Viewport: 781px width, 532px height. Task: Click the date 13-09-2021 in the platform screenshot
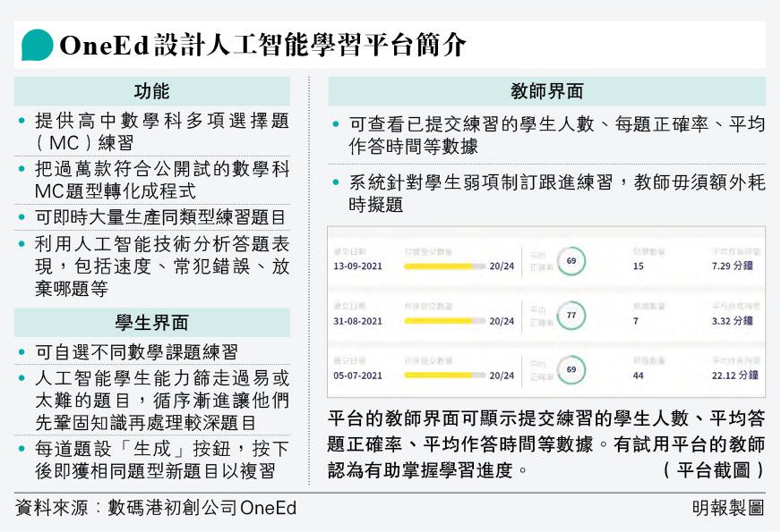tap(357, 266)
